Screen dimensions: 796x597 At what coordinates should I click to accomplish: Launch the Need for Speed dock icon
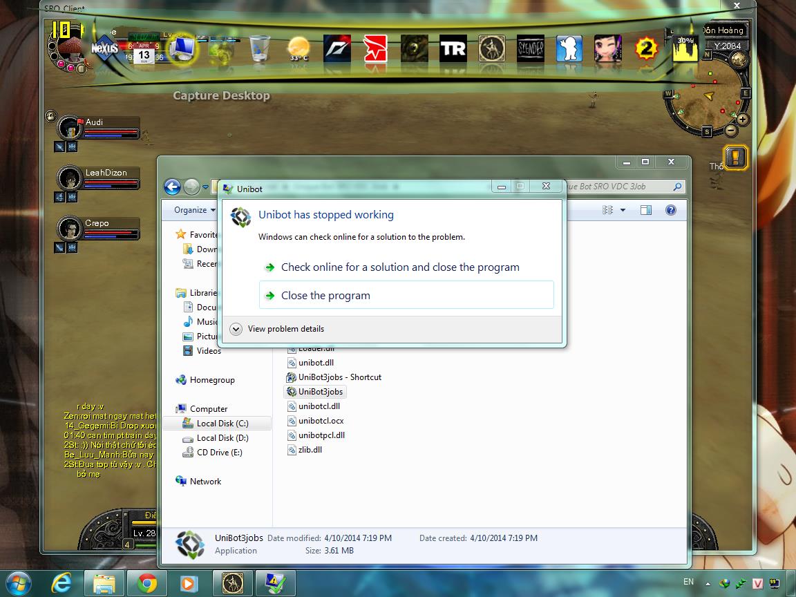(337, 48)
